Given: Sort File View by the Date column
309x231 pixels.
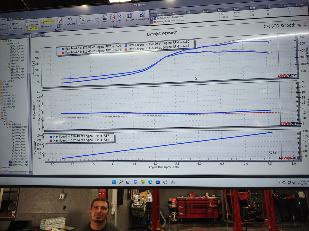Looking at the screenshot, I should click(x=225, y=10).
